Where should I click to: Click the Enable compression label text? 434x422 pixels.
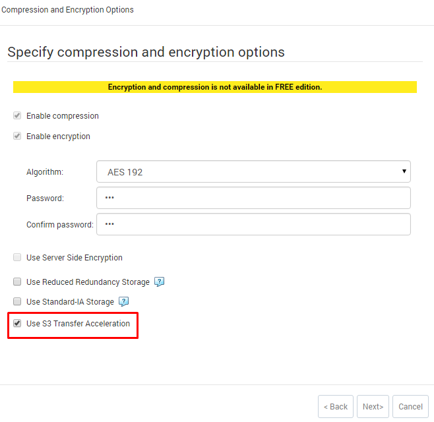pyautogui.click(x=63, y=115)
